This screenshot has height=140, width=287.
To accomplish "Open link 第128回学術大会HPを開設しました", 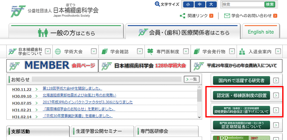I will pyautogui.click(x=72, y=89).
